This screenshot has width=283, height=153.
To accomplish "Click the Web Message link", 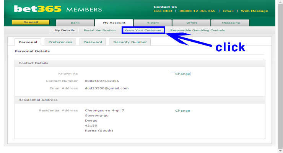I will click(254, 11).
